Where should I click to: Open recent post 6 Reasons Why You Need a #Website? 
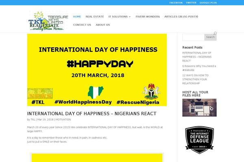199,68
